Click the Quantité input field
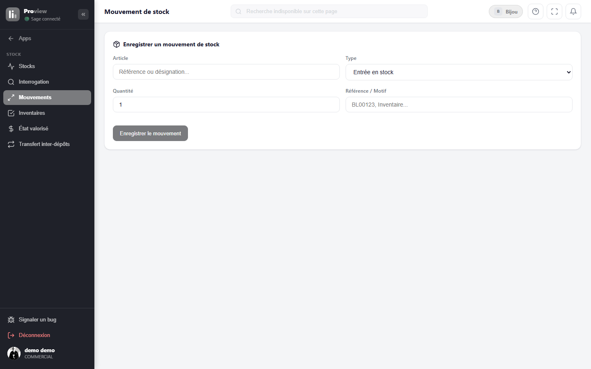The height and width of the screenshot is (369, 591). coord(226,105)
